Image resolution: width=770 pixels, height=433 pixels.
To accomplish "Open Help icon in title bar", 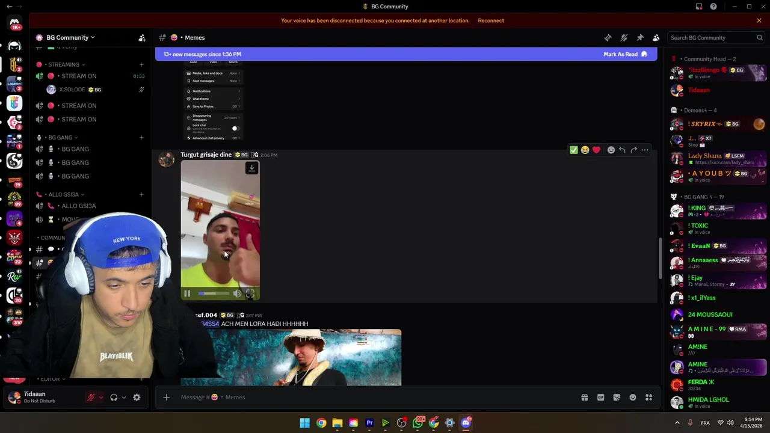I will [x=713, y=7].
